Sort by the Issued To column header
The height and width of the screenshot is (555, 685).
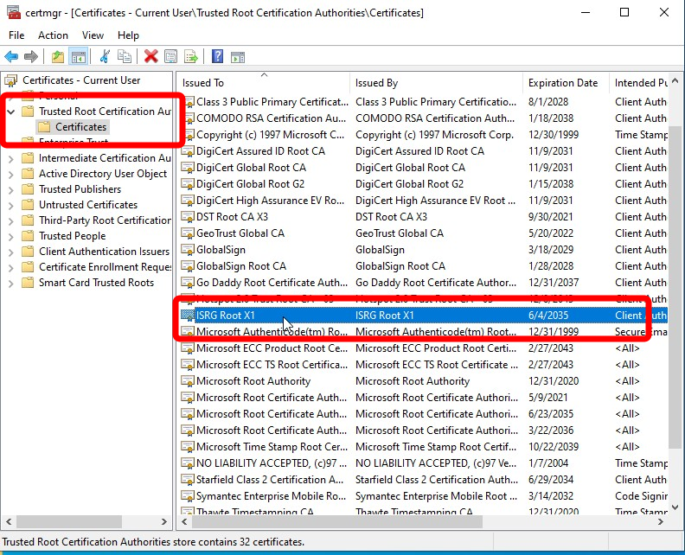pos(264,82)
